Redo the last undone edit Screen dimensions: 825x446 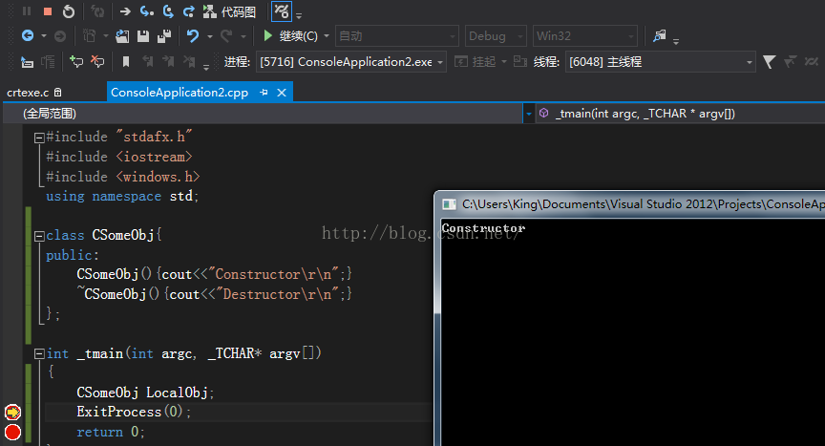point(226,35)
